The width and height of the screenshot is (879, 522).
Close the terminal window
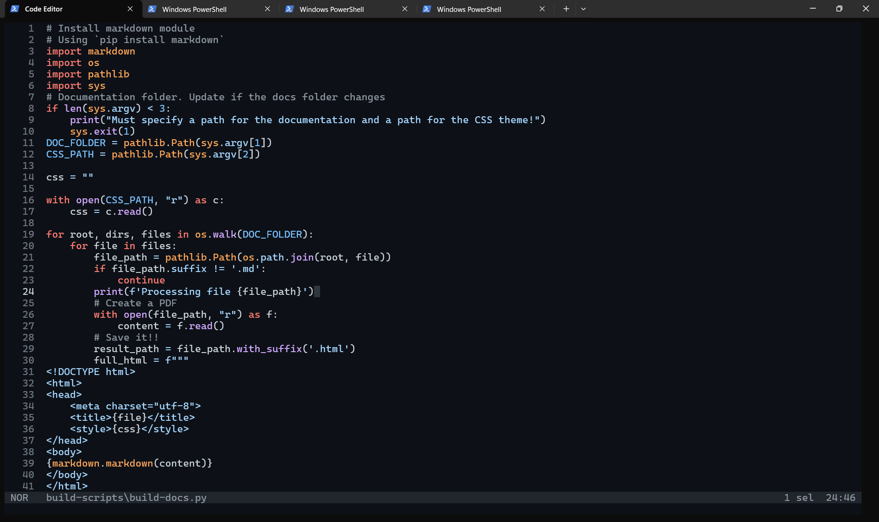tap(866, 9)
